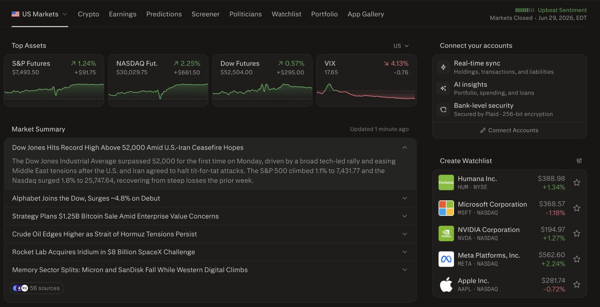Open the VIX chart card
The image size is (600, 307).
tap(366, 80)
